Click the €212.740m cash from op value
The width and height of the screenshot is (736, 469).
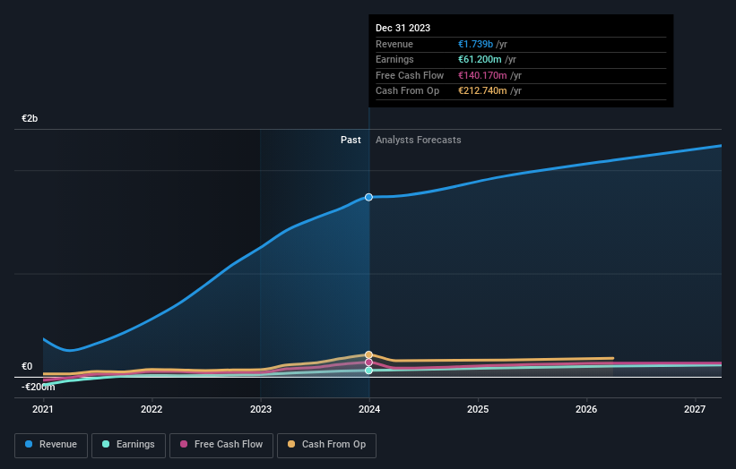pyautogui.click(x=482, y=91)
